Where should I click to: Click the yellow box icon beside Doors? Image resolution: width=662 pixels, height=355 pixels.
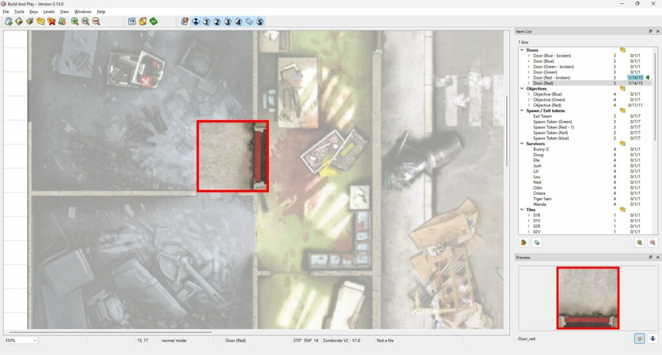tap(623, 50)
